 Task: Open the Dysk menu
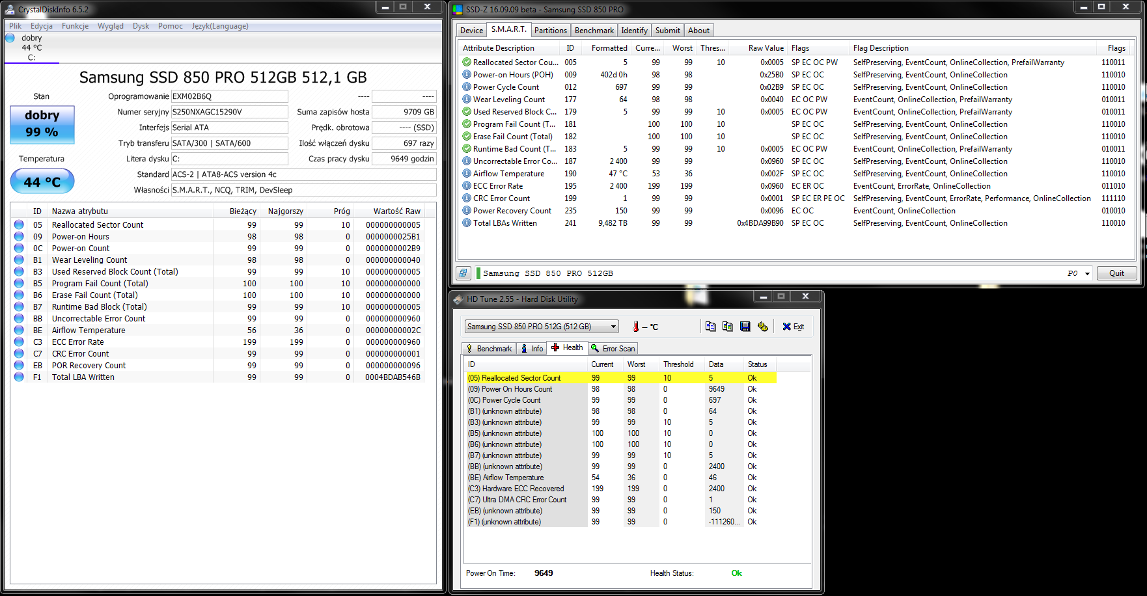(141, 26)
